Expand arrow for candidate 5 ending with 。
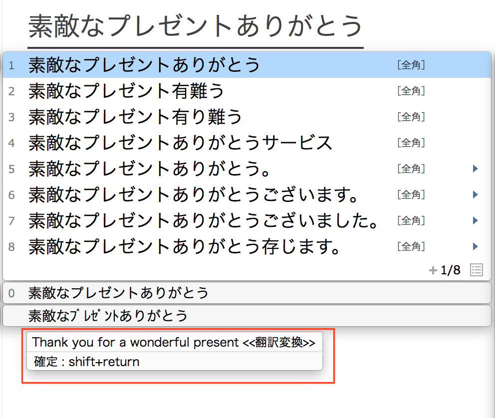 coord(475,169)
